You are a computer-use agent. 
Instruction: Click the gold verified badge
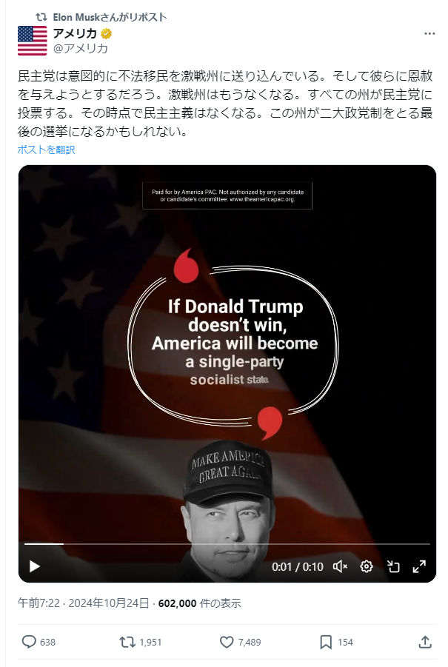pos(105,33)
